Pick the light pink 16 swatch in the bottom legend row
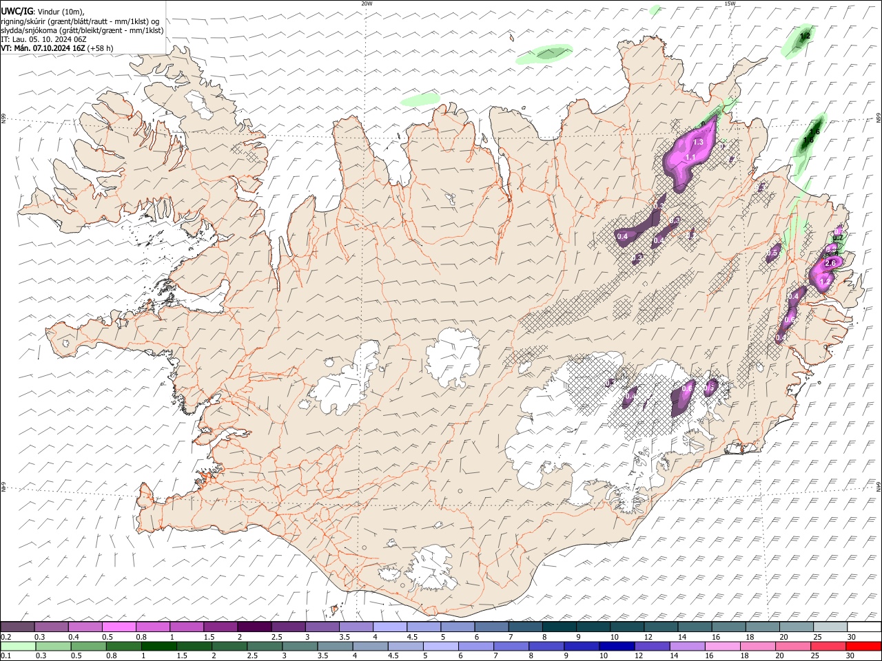The image size is (882, 661). (722, 646)
